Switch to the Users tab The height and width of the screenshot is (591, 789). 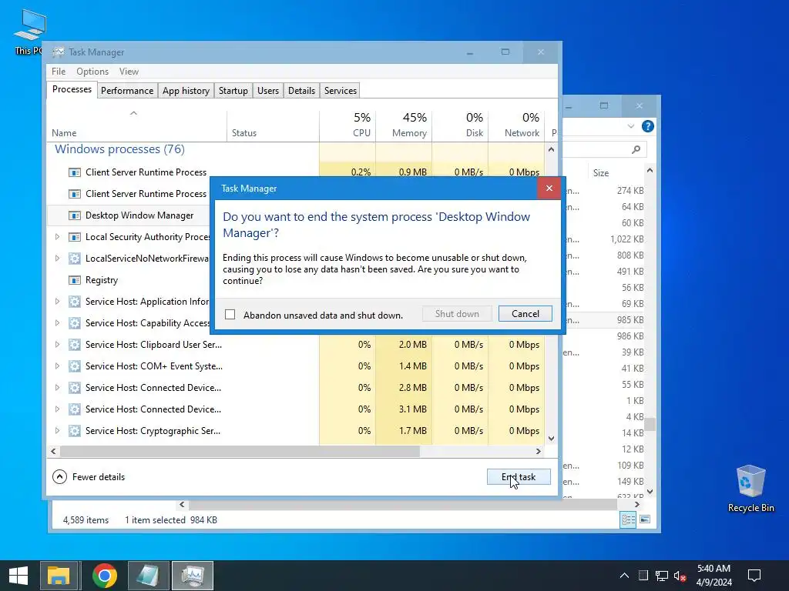[x=267, y=91]
